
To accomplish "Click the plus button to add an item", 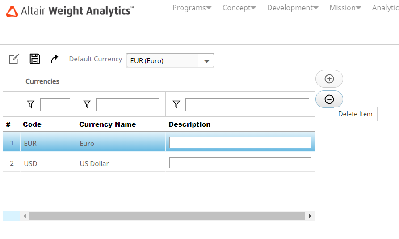I will 329,79.
